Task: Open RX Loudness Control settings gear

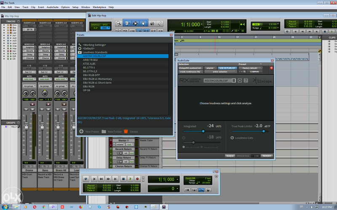Action: pos(240,80)
